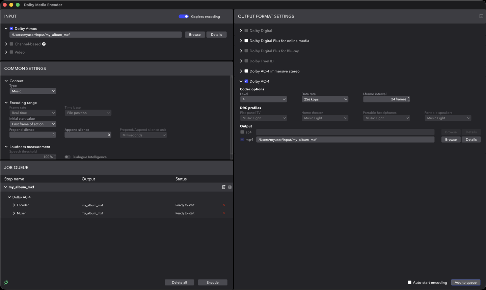
Task: Check the Video input checkbox
Action: click(x=11, y=52)
